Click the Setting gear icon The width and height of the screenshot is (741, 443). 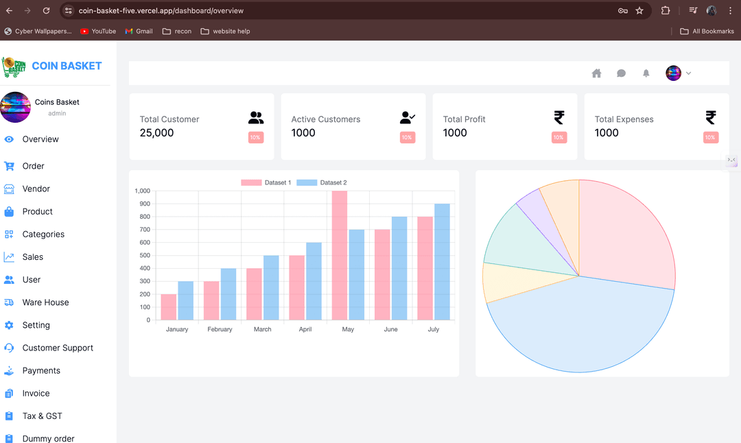[x=9, y=325]
